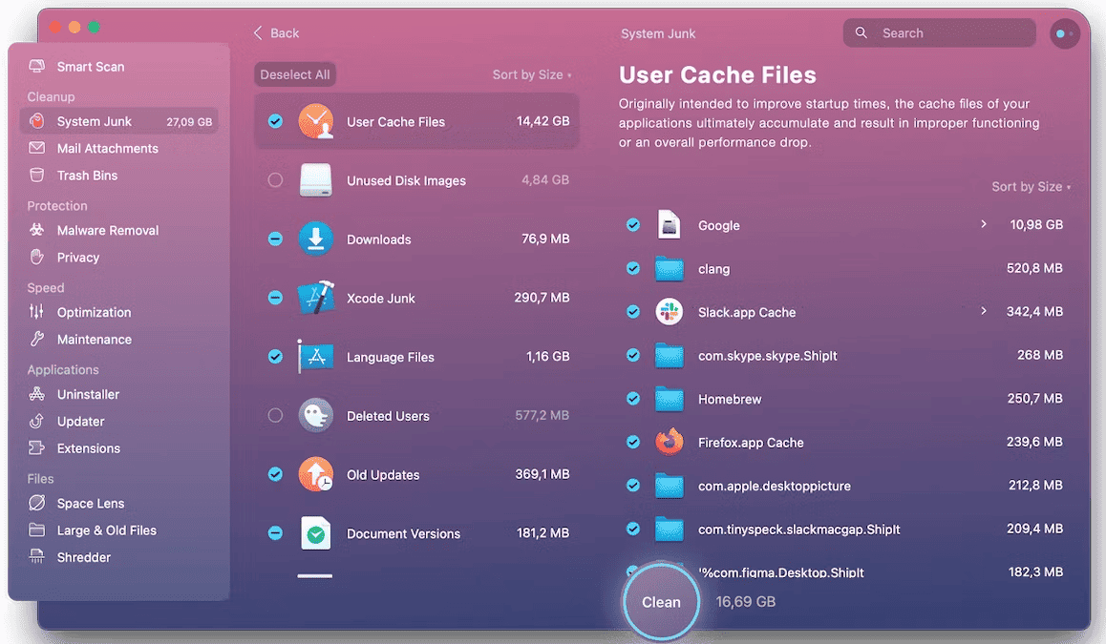Check the Unused Disk Images checkbox
This screenshot has height=644, width=1106.
point(275,179)
